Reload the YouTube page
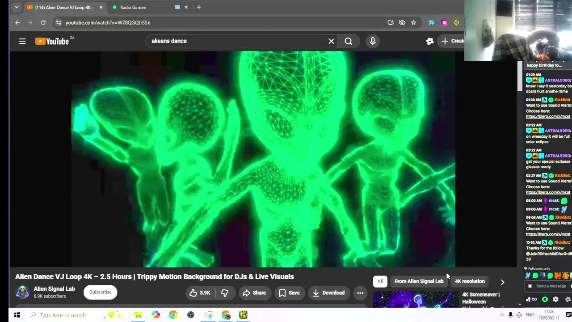The width and height of the screenshot is (572, 322). [x=43, y=22]
